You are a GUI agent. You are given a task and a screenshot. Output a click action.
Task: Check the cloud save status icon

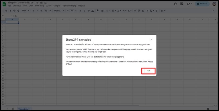point(45,3)
